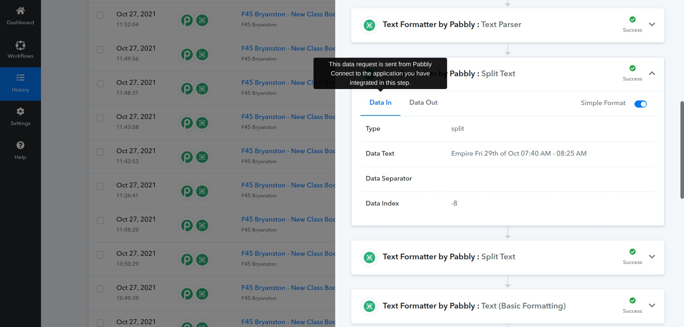Open Workflows in the sidebar
Image resolution: width=684 pixels, height=327 pixels.
[20, 50]
